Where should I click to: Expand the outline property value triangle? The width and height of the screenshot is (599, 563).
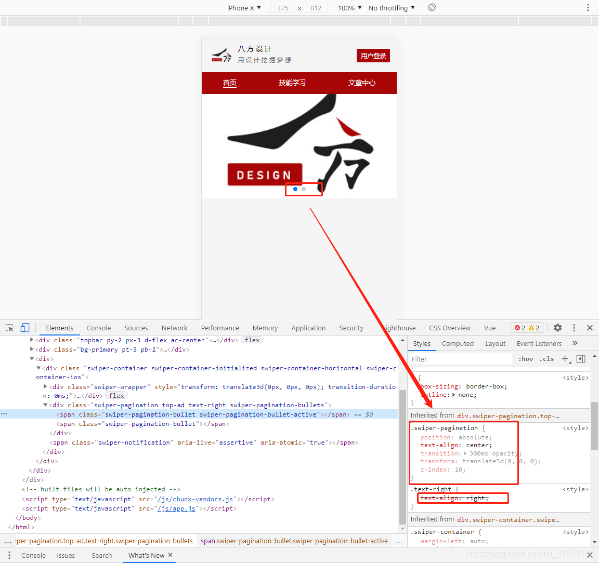click(x=454, y=395)
